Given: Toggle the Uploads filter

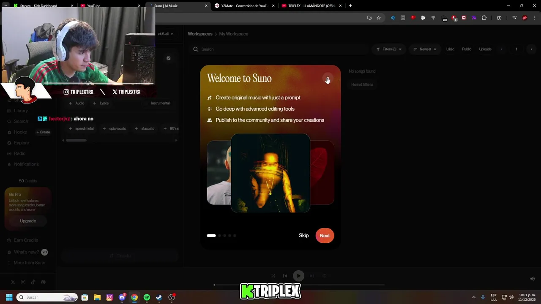Looking at the screenshot, I should 485,49.
